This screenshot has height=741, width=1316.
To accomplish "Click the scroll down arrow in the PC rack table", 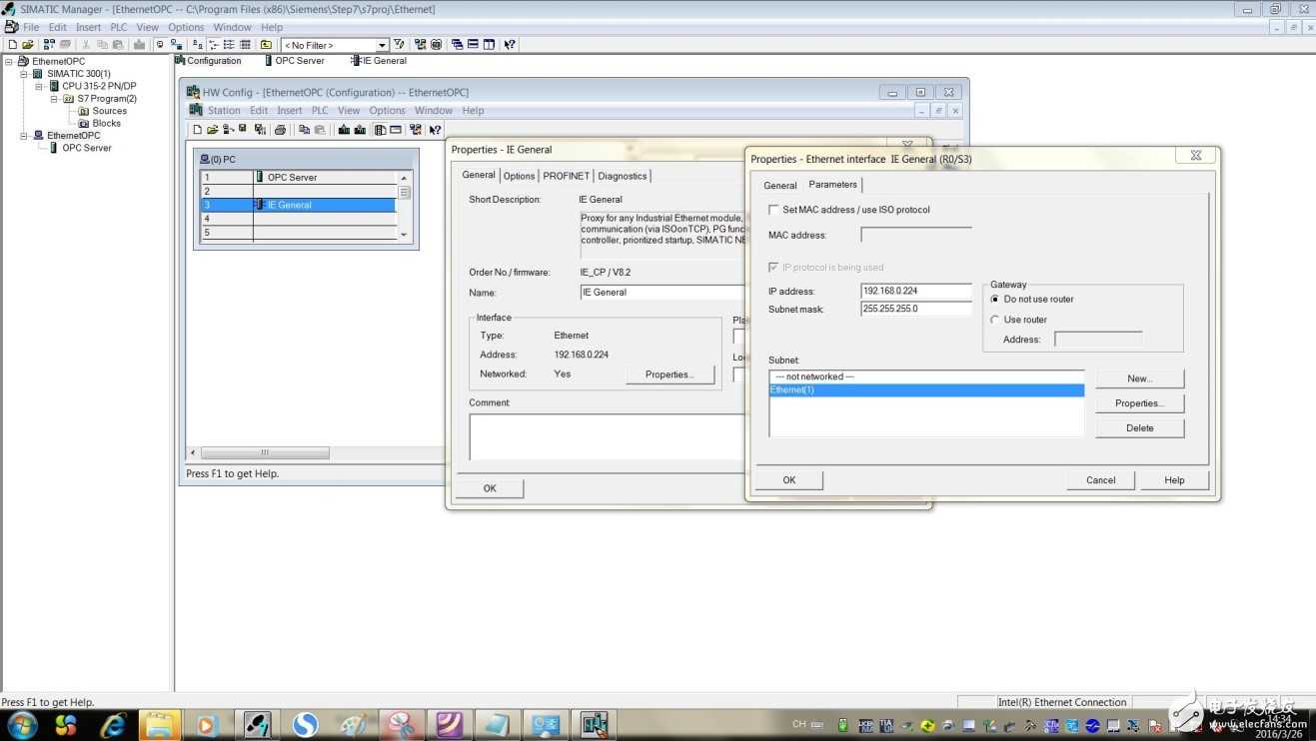I will coord(405,235).
